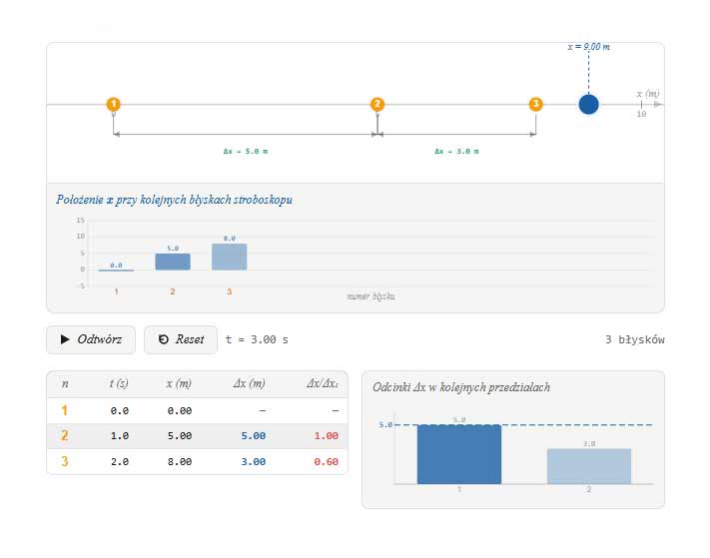Screen dimensions: 710x558
Task: Click the Odtwórz play button
Action: pos(91,339)
